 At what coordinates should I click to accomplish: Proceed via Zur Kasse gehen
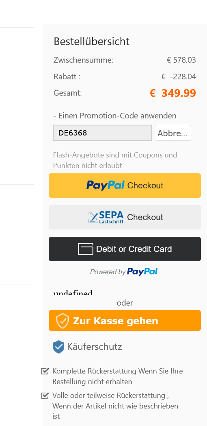pos(125,320)
